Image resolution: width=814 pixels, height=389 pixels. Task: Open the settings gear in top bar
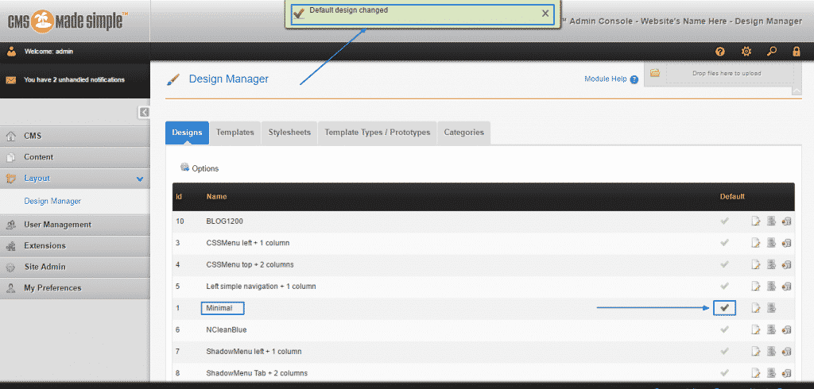tap(746, 52)
